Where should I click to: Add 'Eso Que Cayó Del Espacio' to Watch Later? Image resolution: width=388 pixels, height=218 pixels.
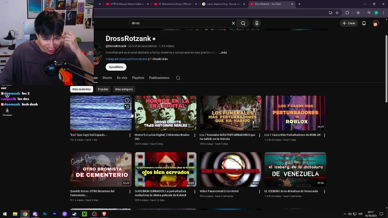point(127,100)
